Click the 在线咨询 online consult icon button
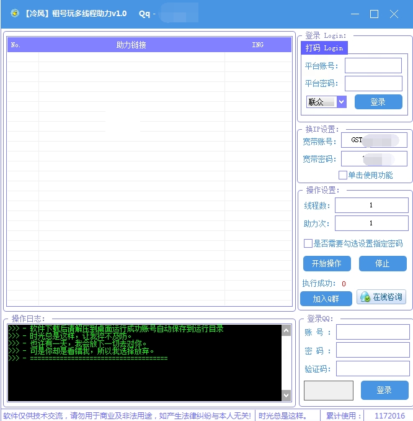 click(381, 297)
